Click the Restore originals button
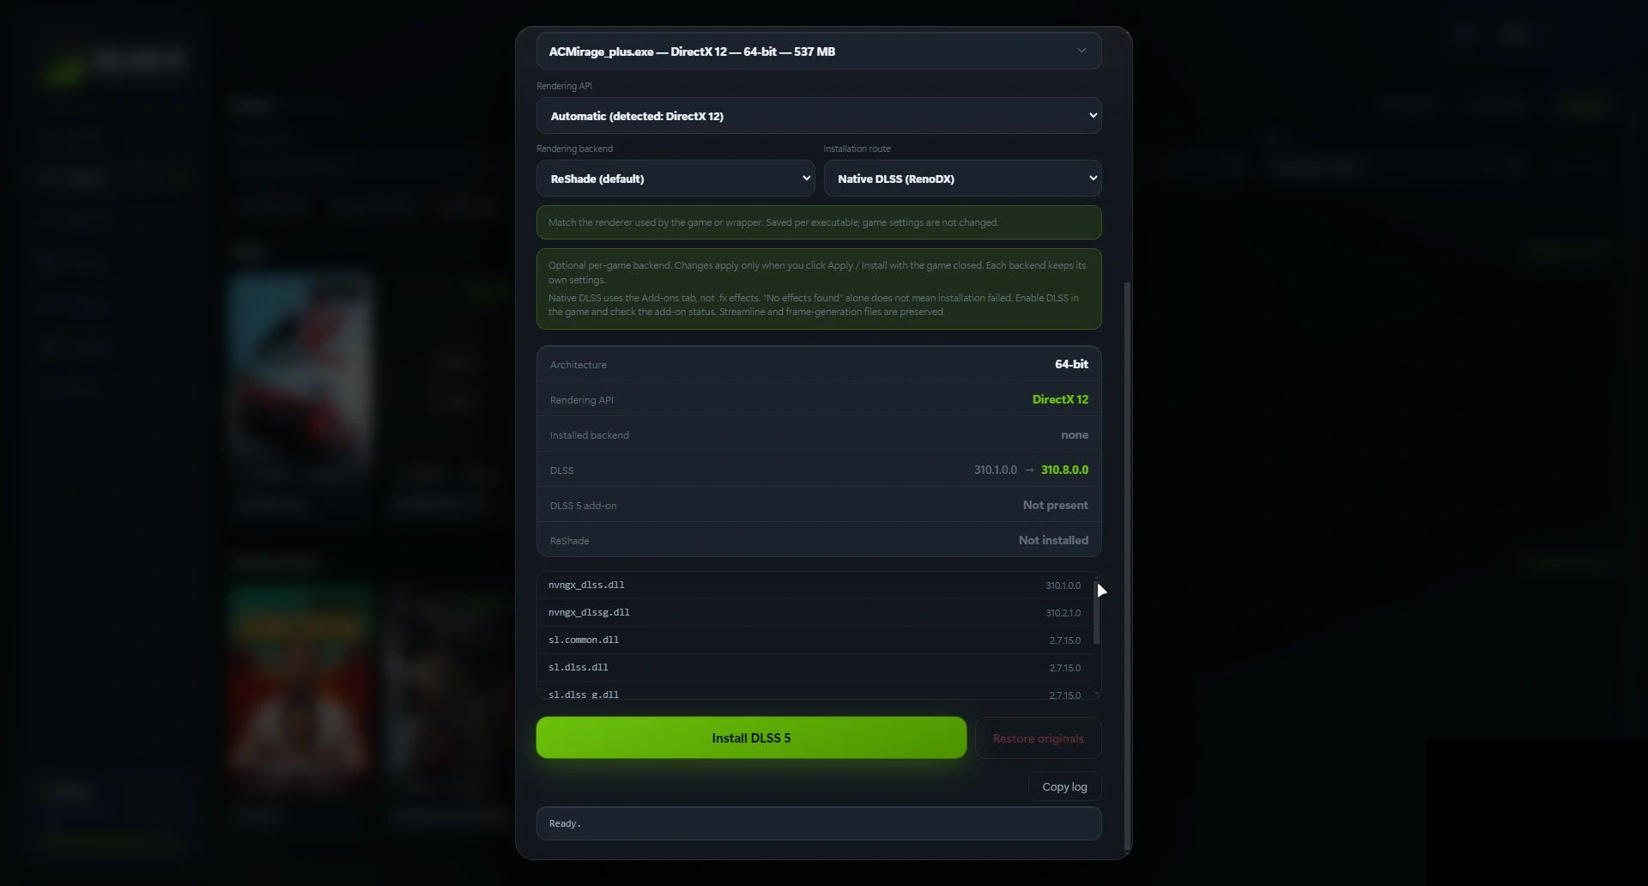Image resolution: width=1648 pixels, height=886 pixels. (1038, 738)
